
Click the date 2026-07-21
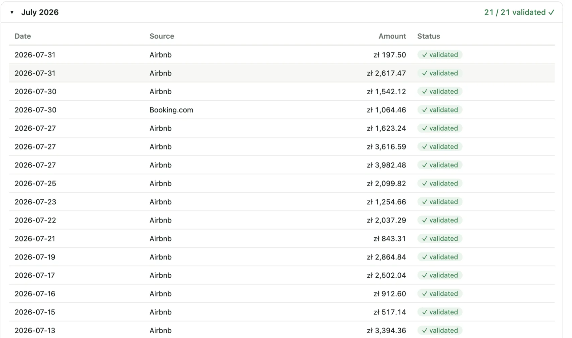pyautogui.click(x=35, y=239)
